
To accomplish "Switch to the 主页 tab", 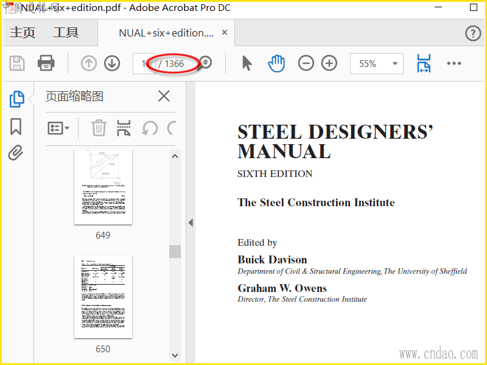I will click(x=23, y=33).
